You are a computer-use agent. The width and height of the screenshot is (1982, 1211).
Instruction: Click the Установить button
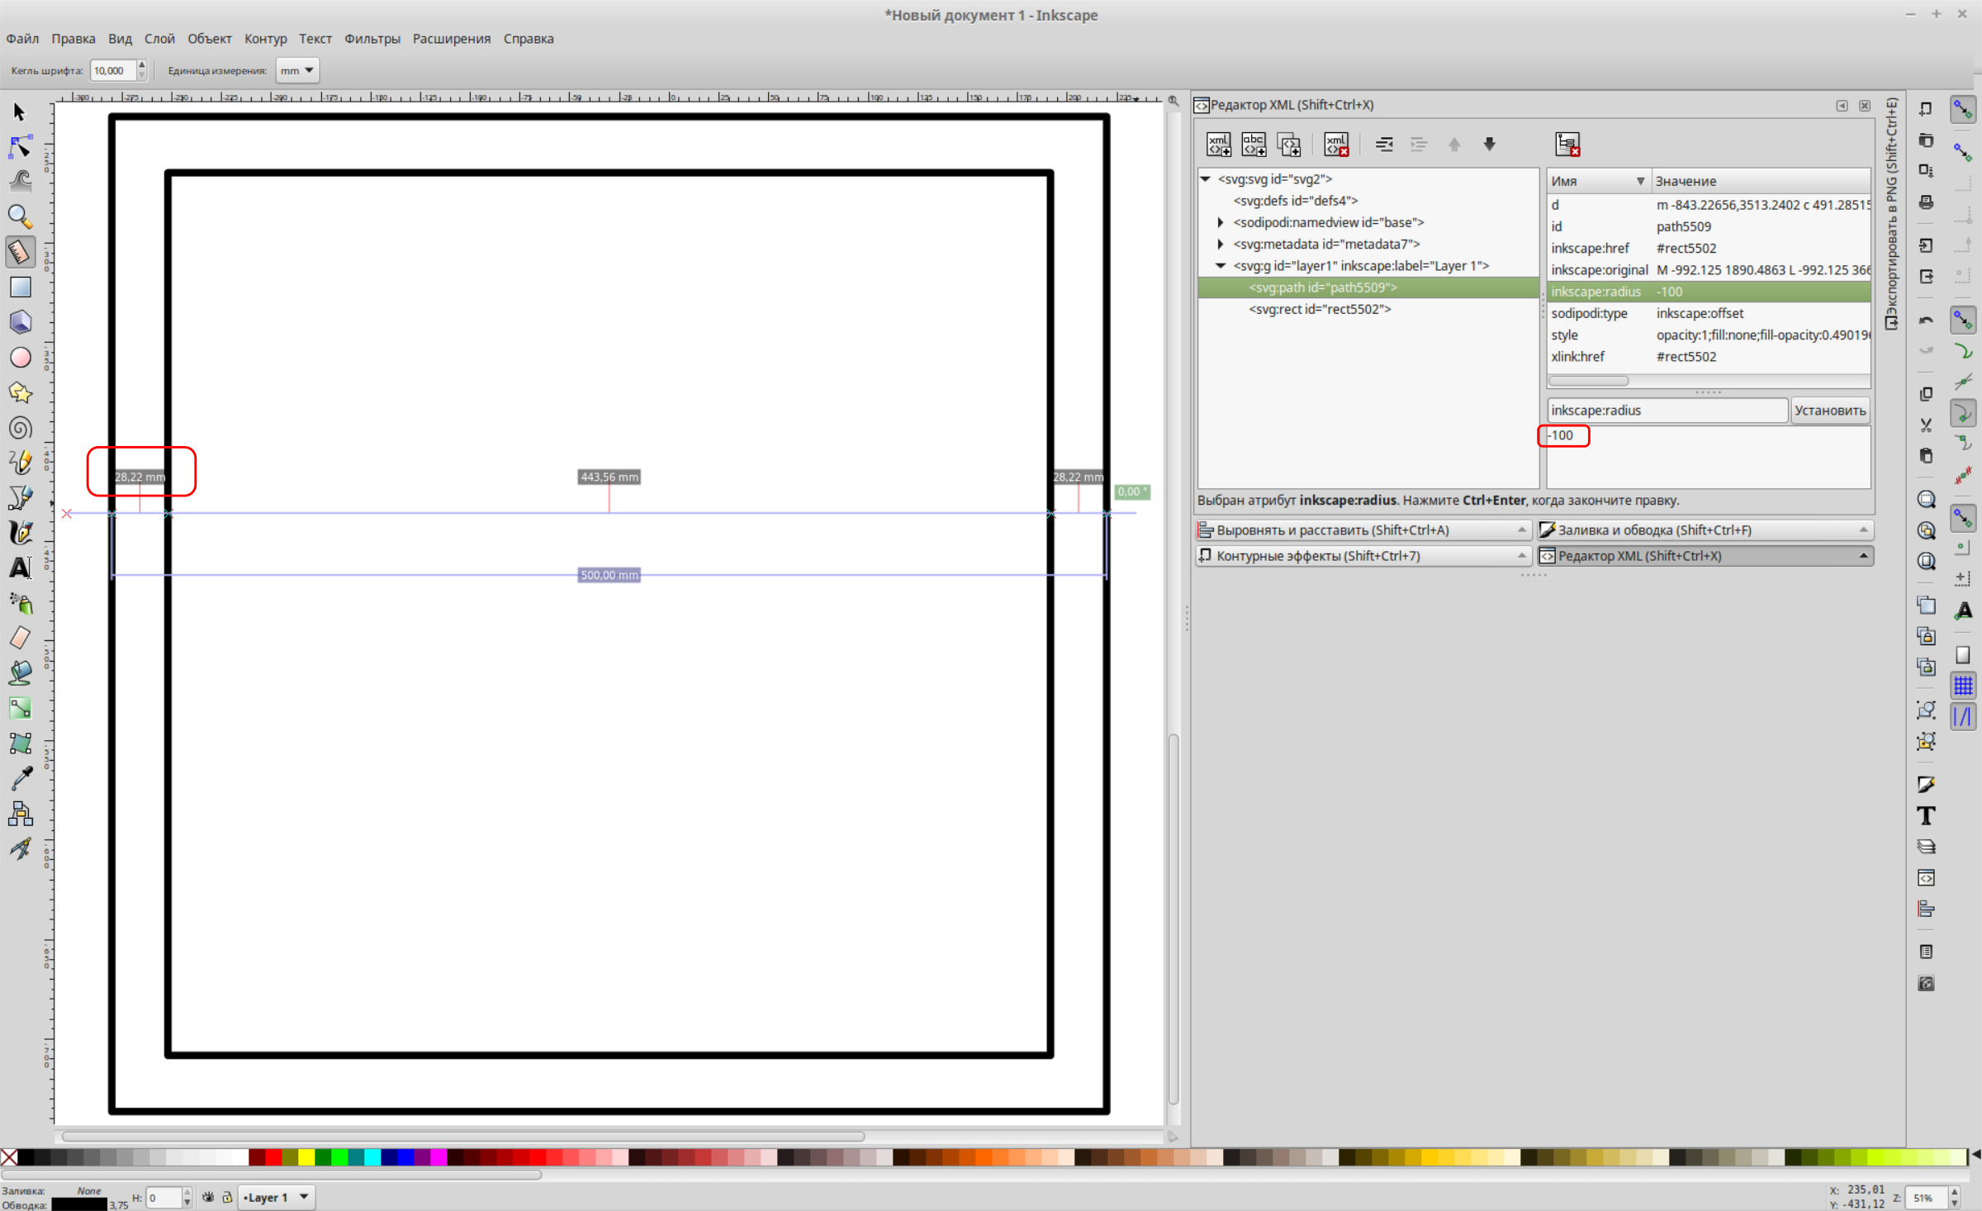1829,411
